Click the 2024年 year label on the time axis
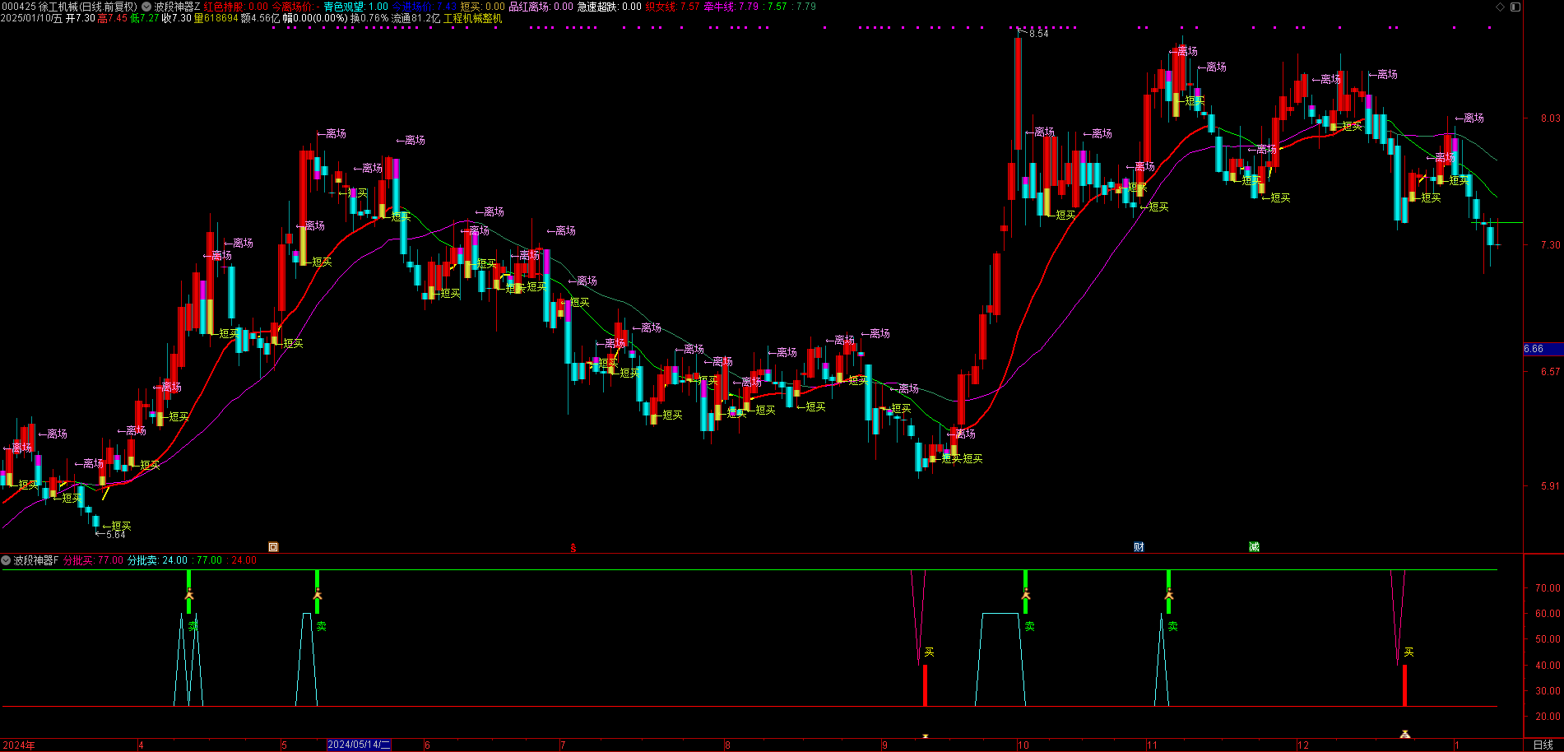 click(18, 745)
